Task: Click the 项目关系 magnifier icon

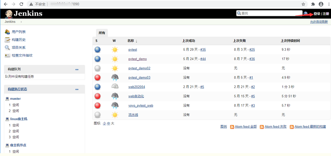Action: point(7,48)
